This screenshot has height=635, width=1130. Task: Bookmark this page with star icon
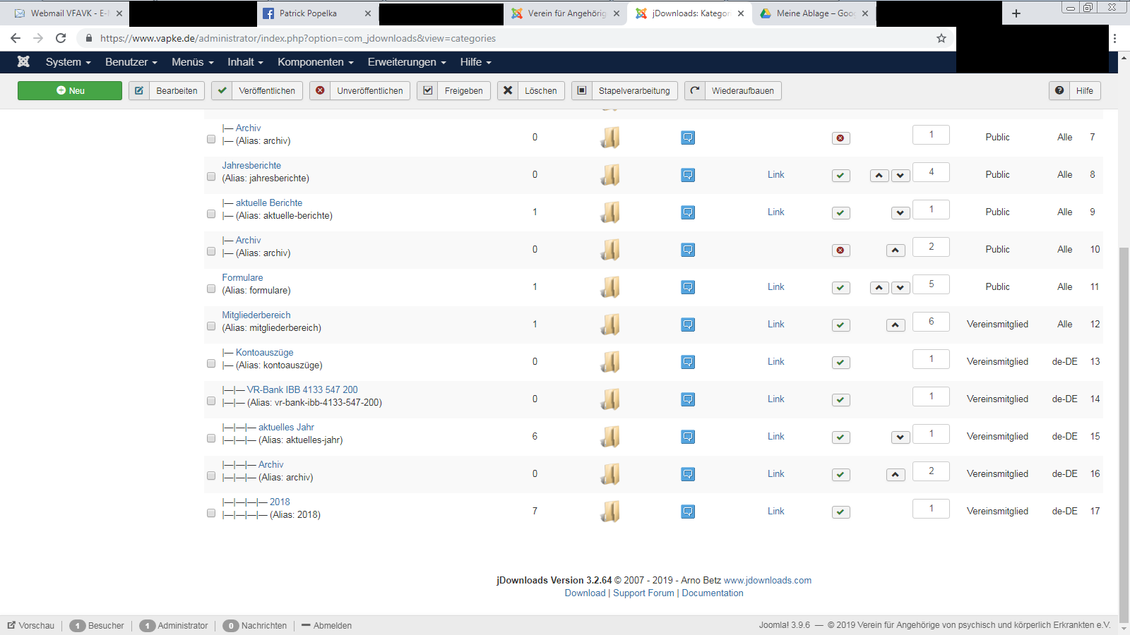click(x=941, y=38)
